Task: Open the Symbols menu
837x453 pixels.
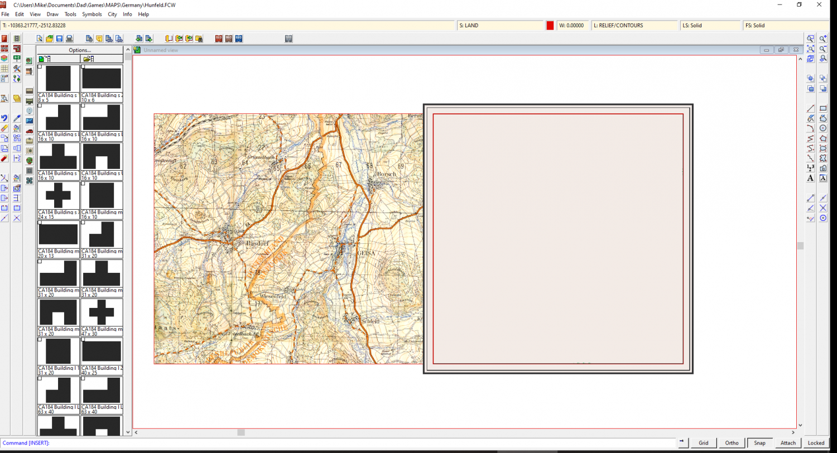Action: click(92, 14)
